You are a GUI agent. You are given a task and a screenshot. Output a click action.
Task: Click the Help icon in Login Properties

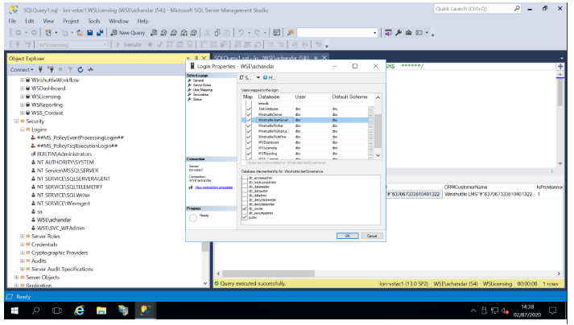(x=266, y=77)
